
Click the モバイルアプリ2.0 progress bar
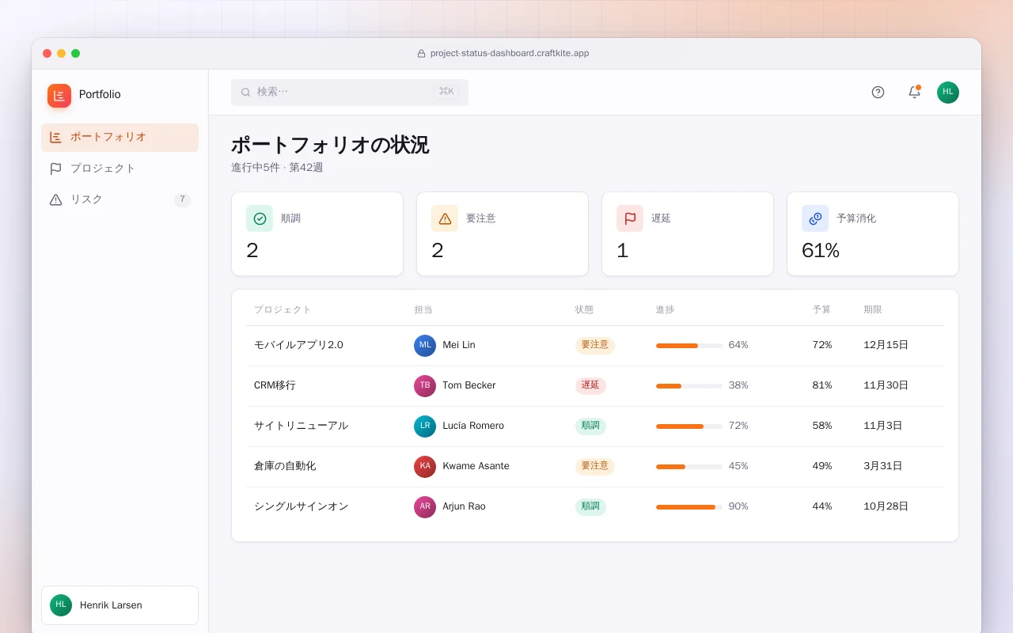[689, 346]
